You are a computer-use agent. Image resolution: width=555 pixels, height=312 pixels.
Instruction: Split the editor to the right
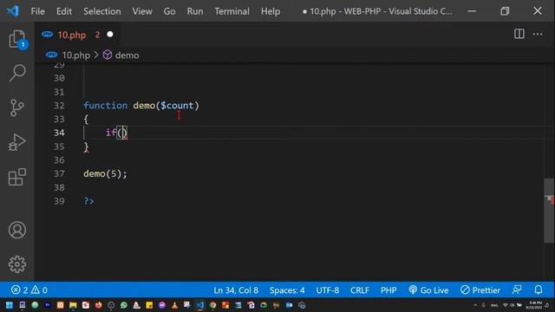(519, 34)
